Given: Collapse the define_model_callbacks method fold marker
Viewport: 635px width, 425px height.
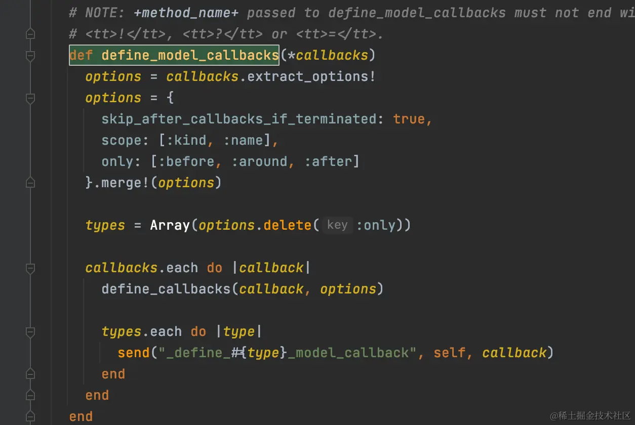Looking at the screenshot, I should click(x=30, y=56).
